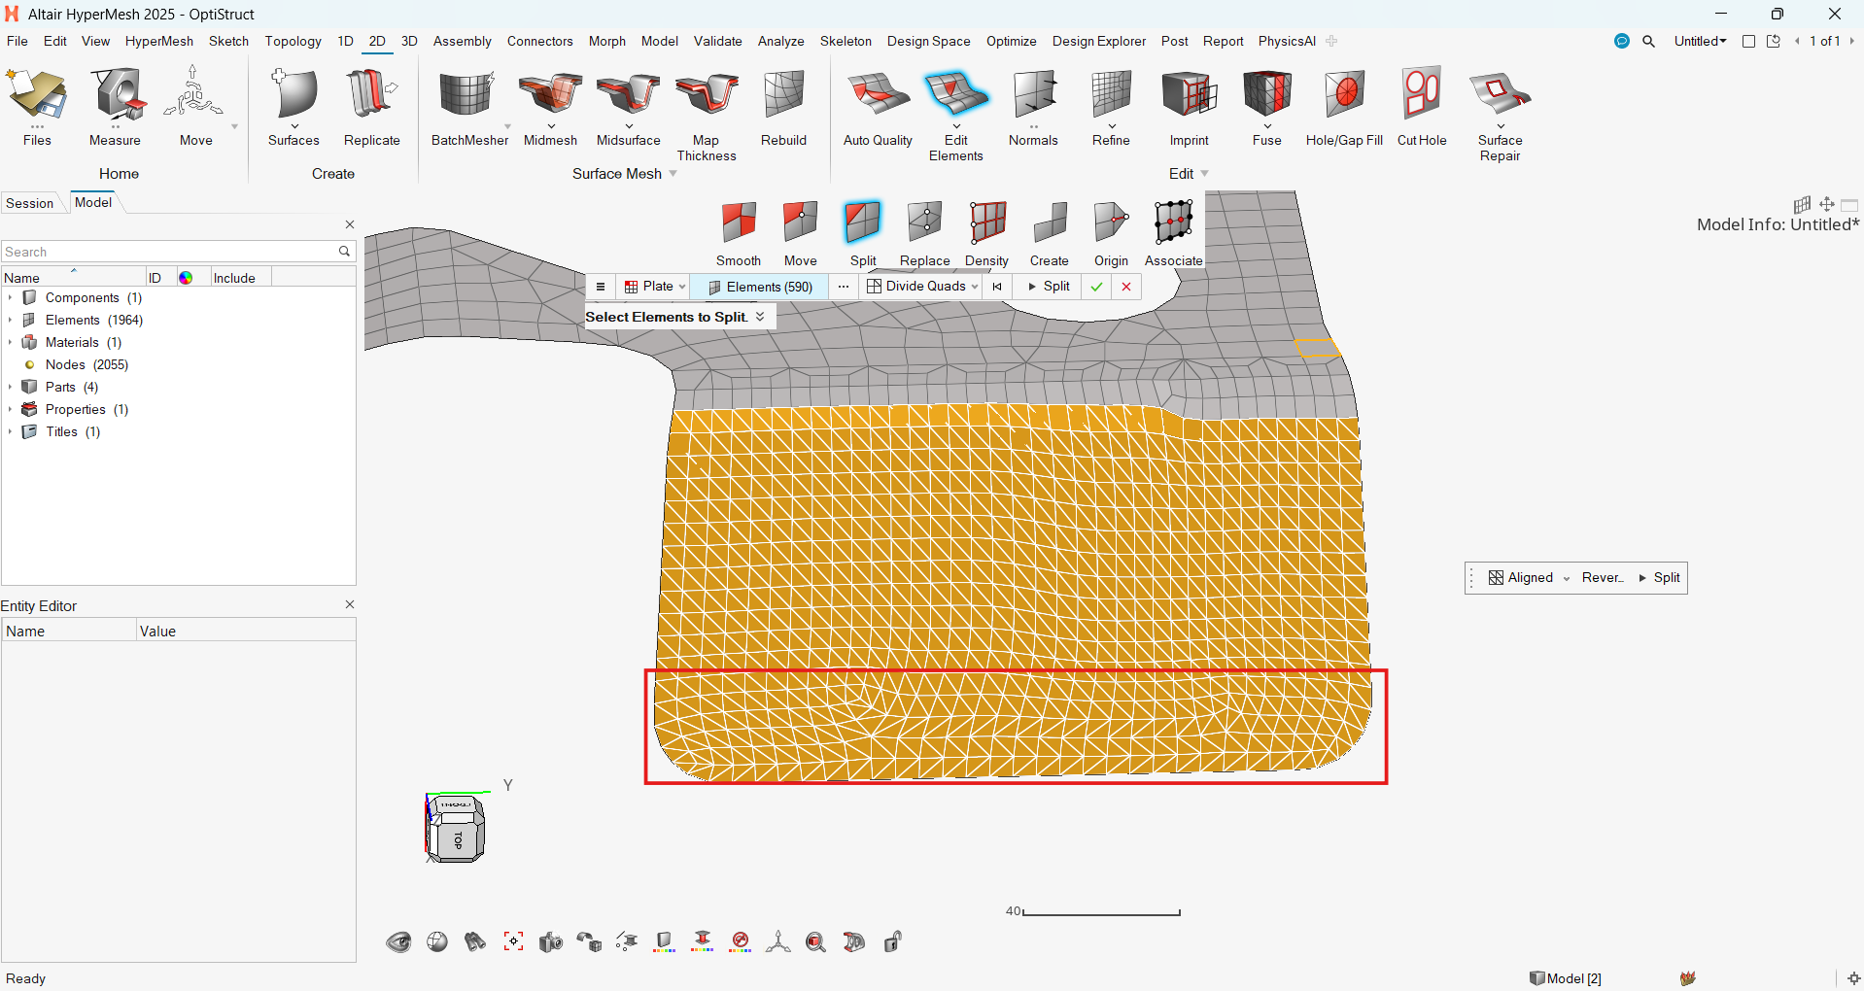Toggle the show/hide eye icon

398,941
